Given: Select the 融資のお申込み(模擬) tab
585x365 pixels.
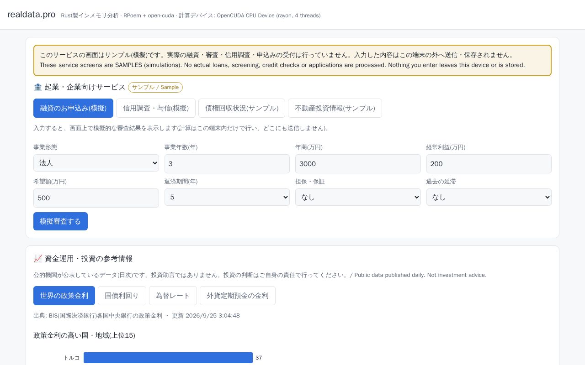Looking at the screenshot, I should [73, 108].
